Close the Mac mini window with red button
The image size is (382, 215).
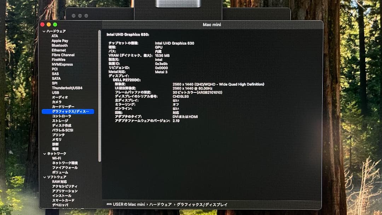click(x=42, y=25)
